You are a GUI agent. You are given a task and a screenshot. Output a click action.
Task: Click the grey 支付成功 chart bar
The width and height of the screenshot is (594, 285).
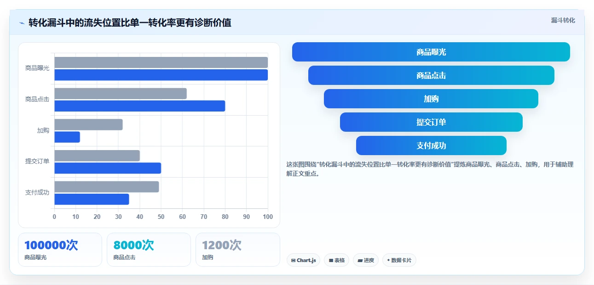coord(107,187)
